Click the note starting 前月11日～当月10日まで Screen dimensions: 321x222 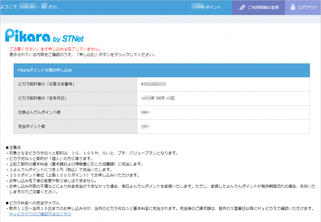[160, 208]
